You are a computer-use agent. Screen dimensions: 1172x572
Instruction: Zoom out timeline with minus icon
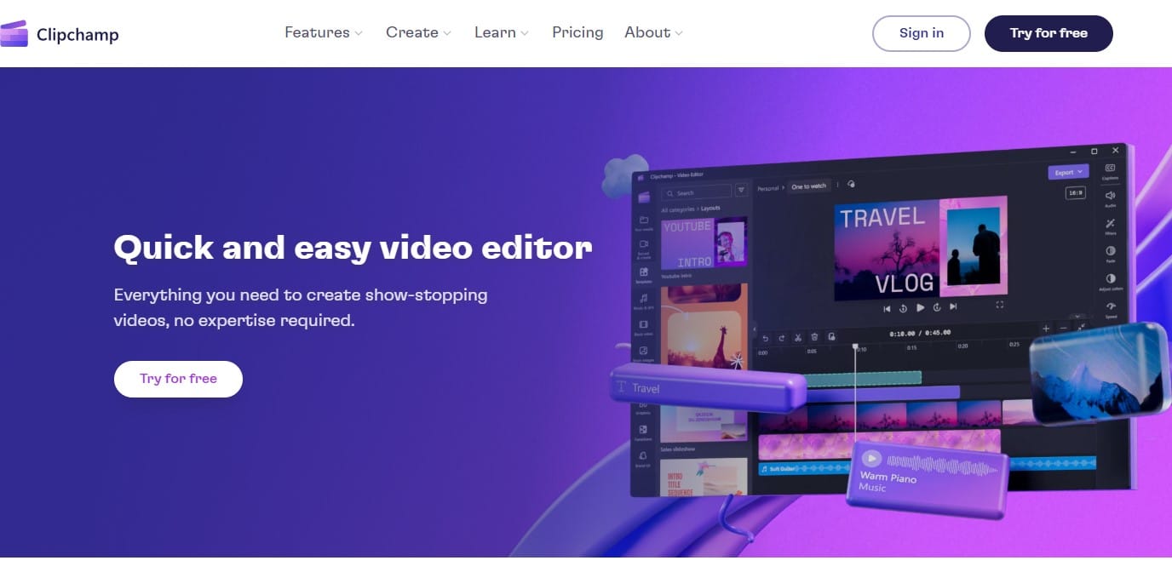pyautogui.click(x=1064, y=329)
